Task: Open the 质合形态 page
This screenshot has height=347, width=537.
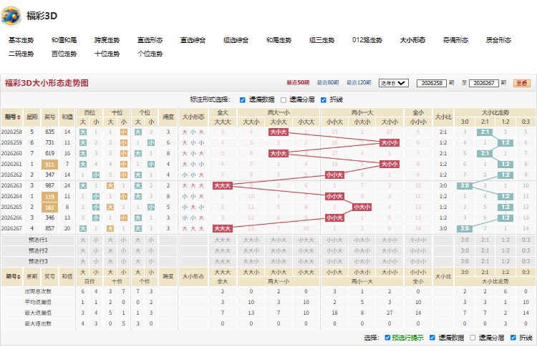Action: [498, 40]
